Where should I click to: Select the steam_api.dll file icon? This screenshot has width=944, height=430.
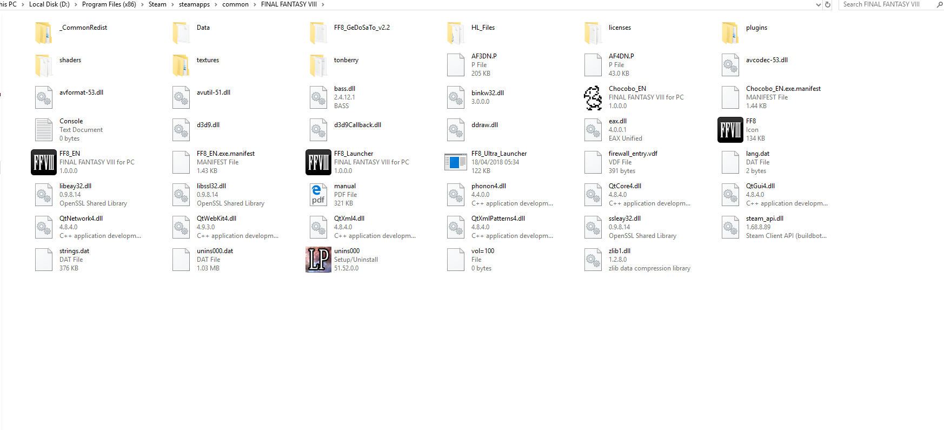[730, 227]
